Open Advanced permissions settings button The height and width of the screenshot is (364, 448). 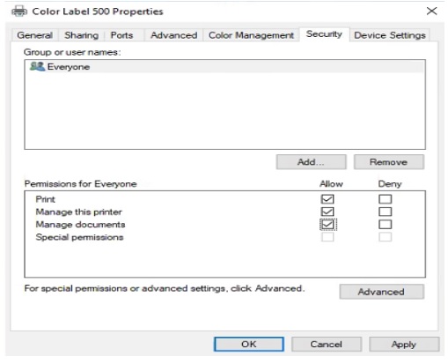[x=381, y=292]
